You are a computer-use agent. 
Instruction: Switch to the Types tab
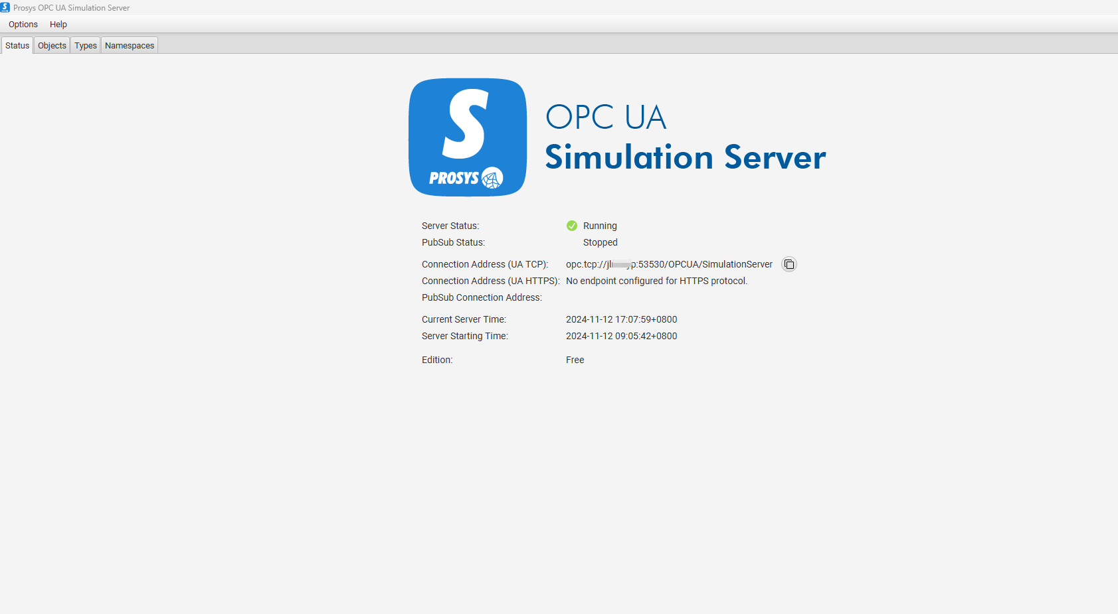(86, 45)
